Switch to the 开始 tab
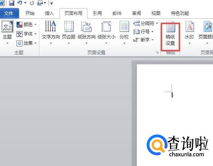213x166 pixels. tap(30, 13)
